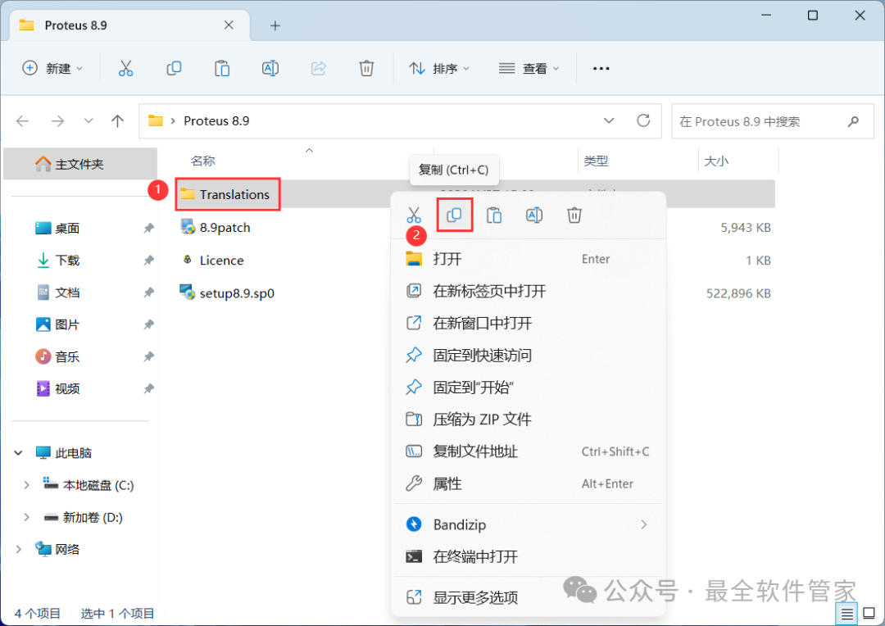The width and height of the screenshot is (885, 626).
Task: Click the Rename icon in the context menu
Action: click(x=534, y=215)
